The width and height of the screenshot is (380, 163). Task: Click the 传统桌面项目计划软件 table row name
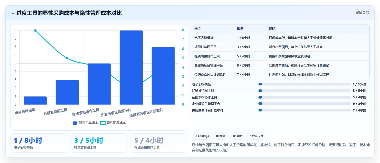(210, 75)
